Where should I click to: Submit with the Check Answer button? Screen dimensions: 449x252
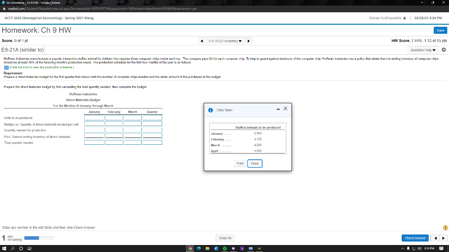click(x=415, y=238)
